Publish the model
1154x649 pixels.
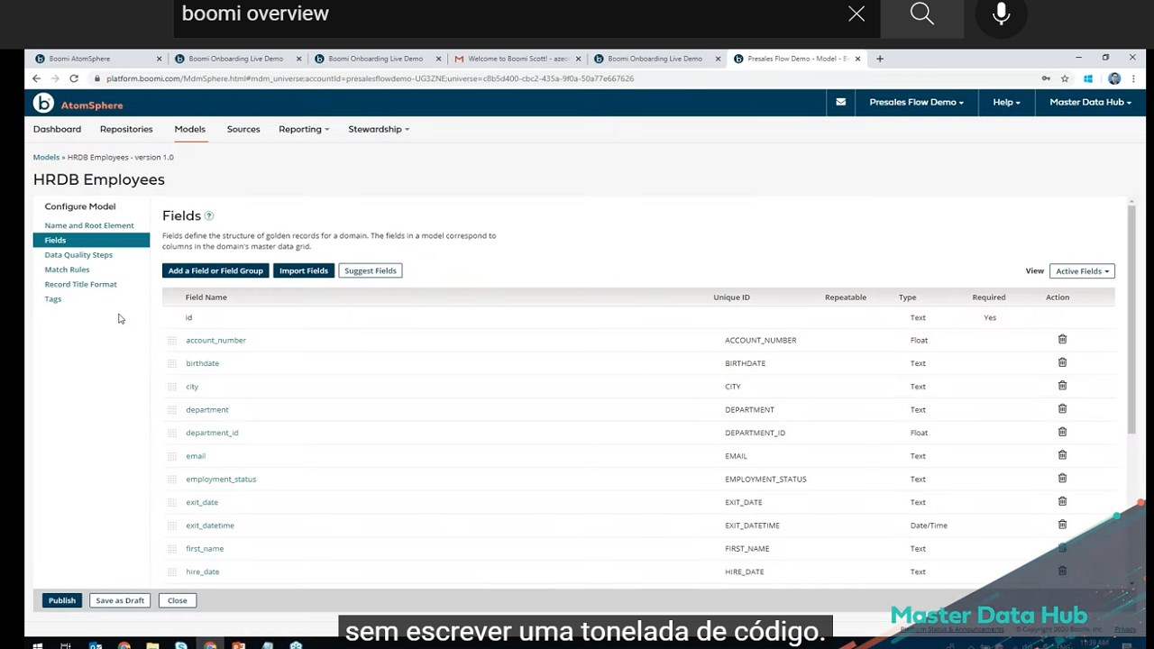click(x=62, y=600)
